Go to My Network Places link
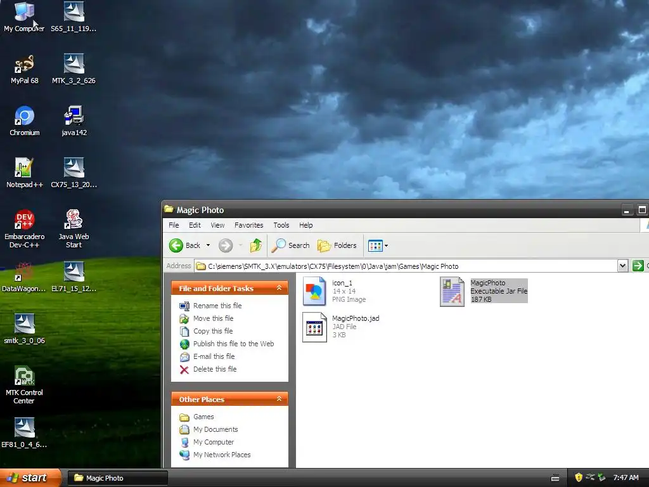The height and width of the screenshot is (487, 649). tap(215, 455)
